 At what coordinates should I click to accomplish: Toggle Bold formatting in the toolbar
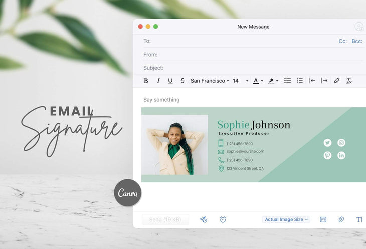[x=146, y=81]
